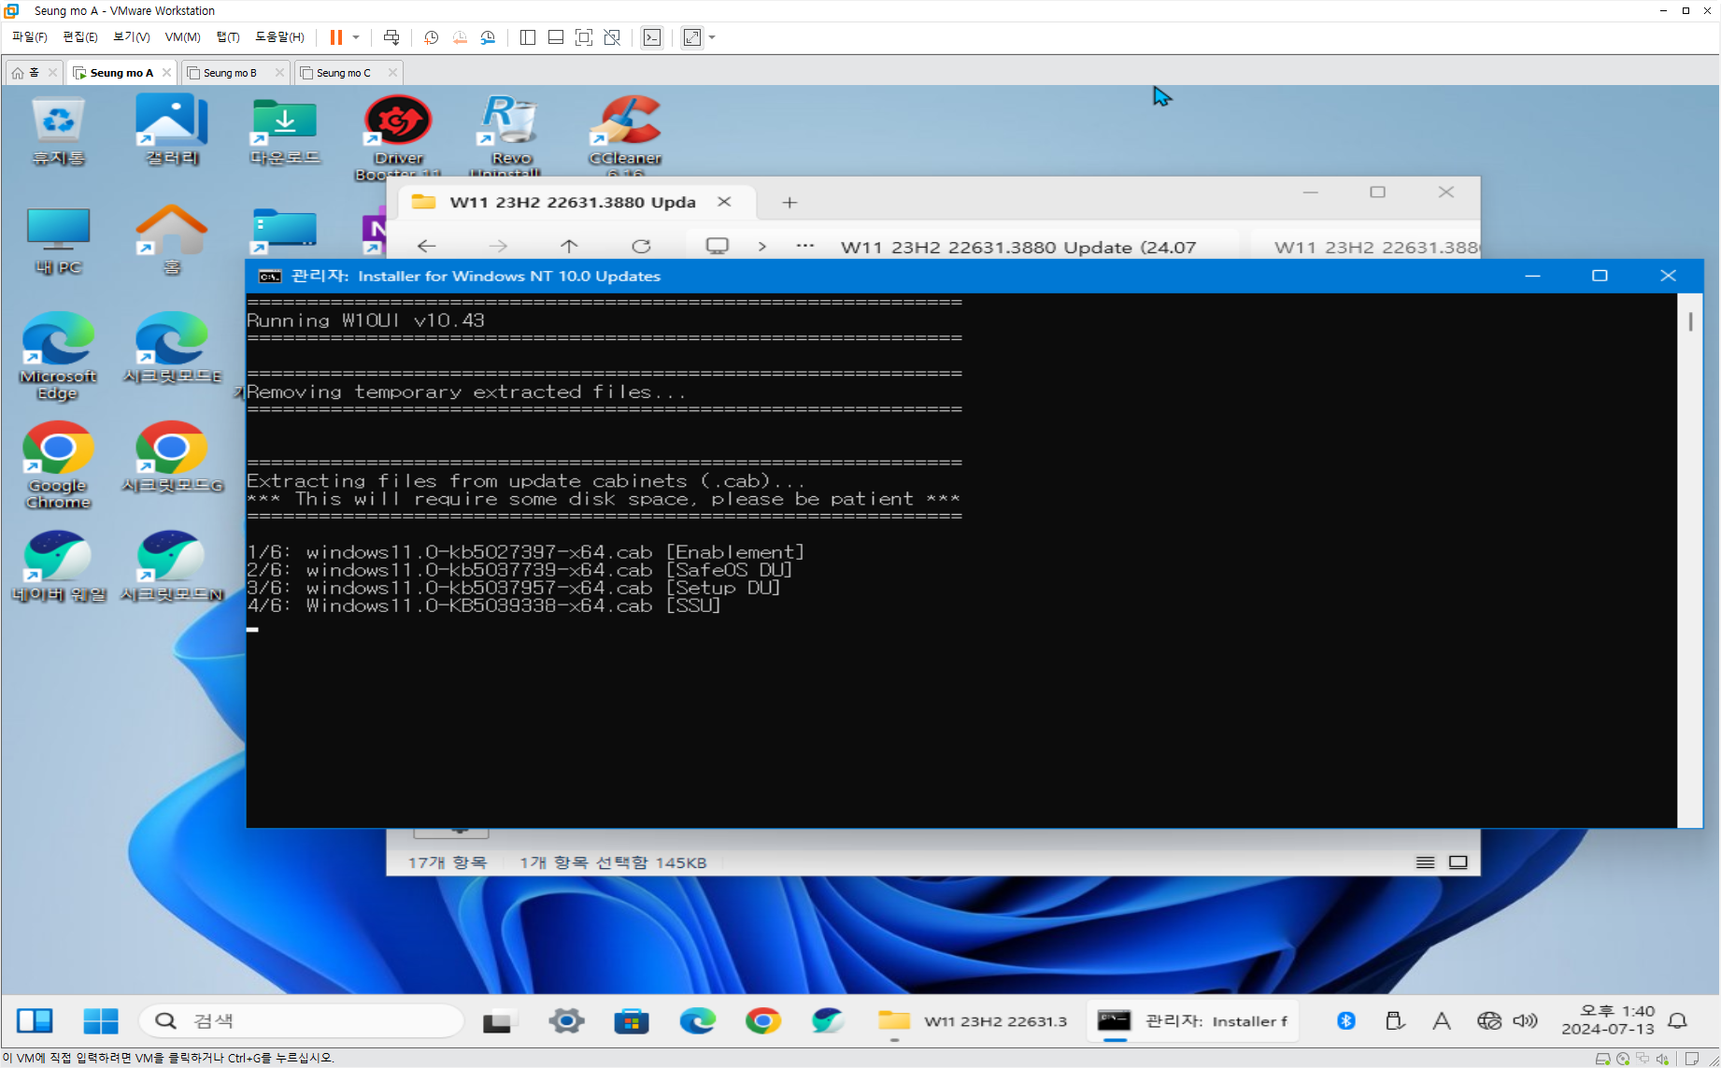This screenshot has width=1721, height=1068.
Task: Open the ellipsis path menu in Explorer
Action: [805, 246]
